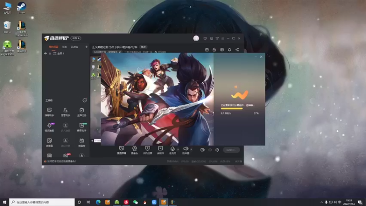Switch to second scene tab 双击
Viewport: 366px width, 206px height.
click(65, 47)
